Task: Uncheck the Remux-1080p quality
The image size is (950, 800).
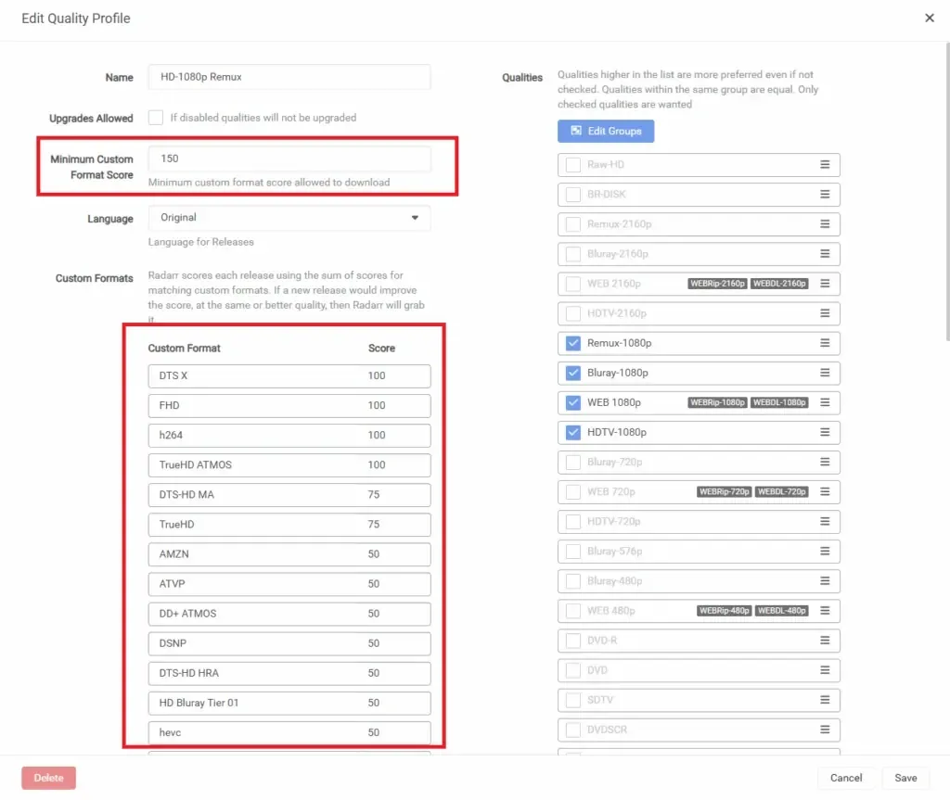Action: [x=572, y=343]
